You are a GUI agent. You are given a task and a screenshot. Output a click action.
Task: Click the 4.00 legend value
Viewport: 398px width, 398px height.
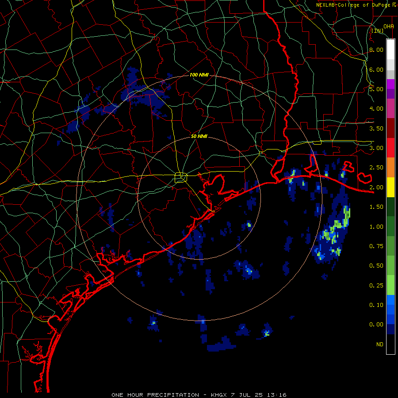point(376,109)
